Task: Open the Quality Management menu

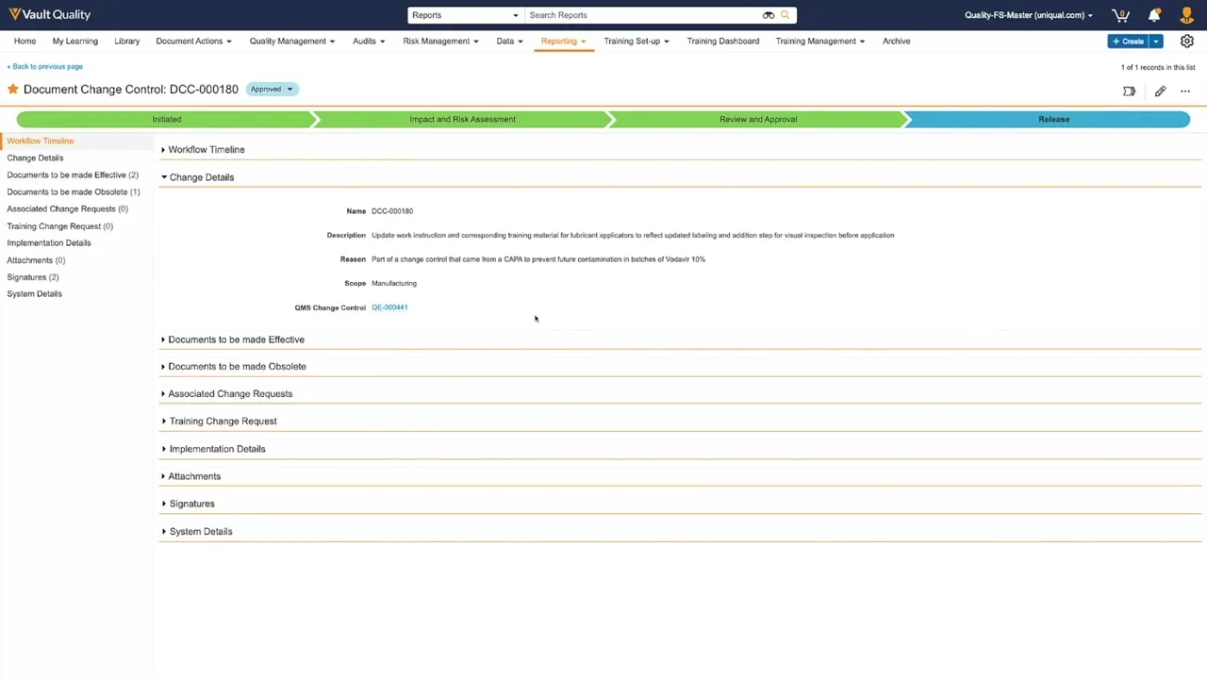Action: coord(291,41)
